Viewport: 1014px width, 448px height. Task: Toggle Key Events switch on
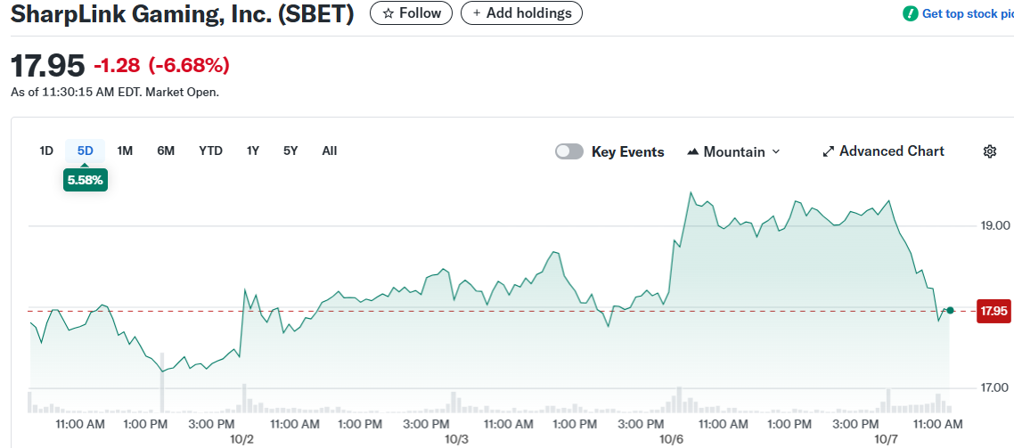pos(569,151)
